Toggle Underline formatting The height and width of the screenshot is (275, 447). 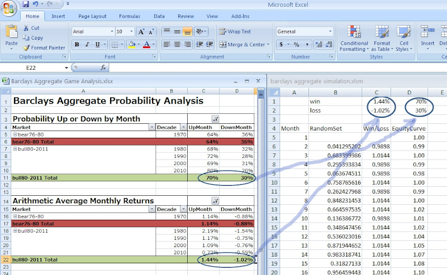point(97,45)
